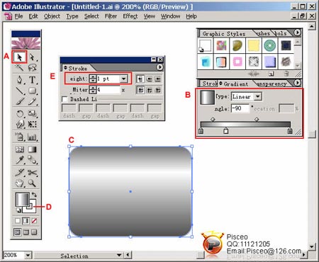Viewport: 319px width, 262px height.
Task: Switch paint mode to None (red slash)
Action: (34, 221)
